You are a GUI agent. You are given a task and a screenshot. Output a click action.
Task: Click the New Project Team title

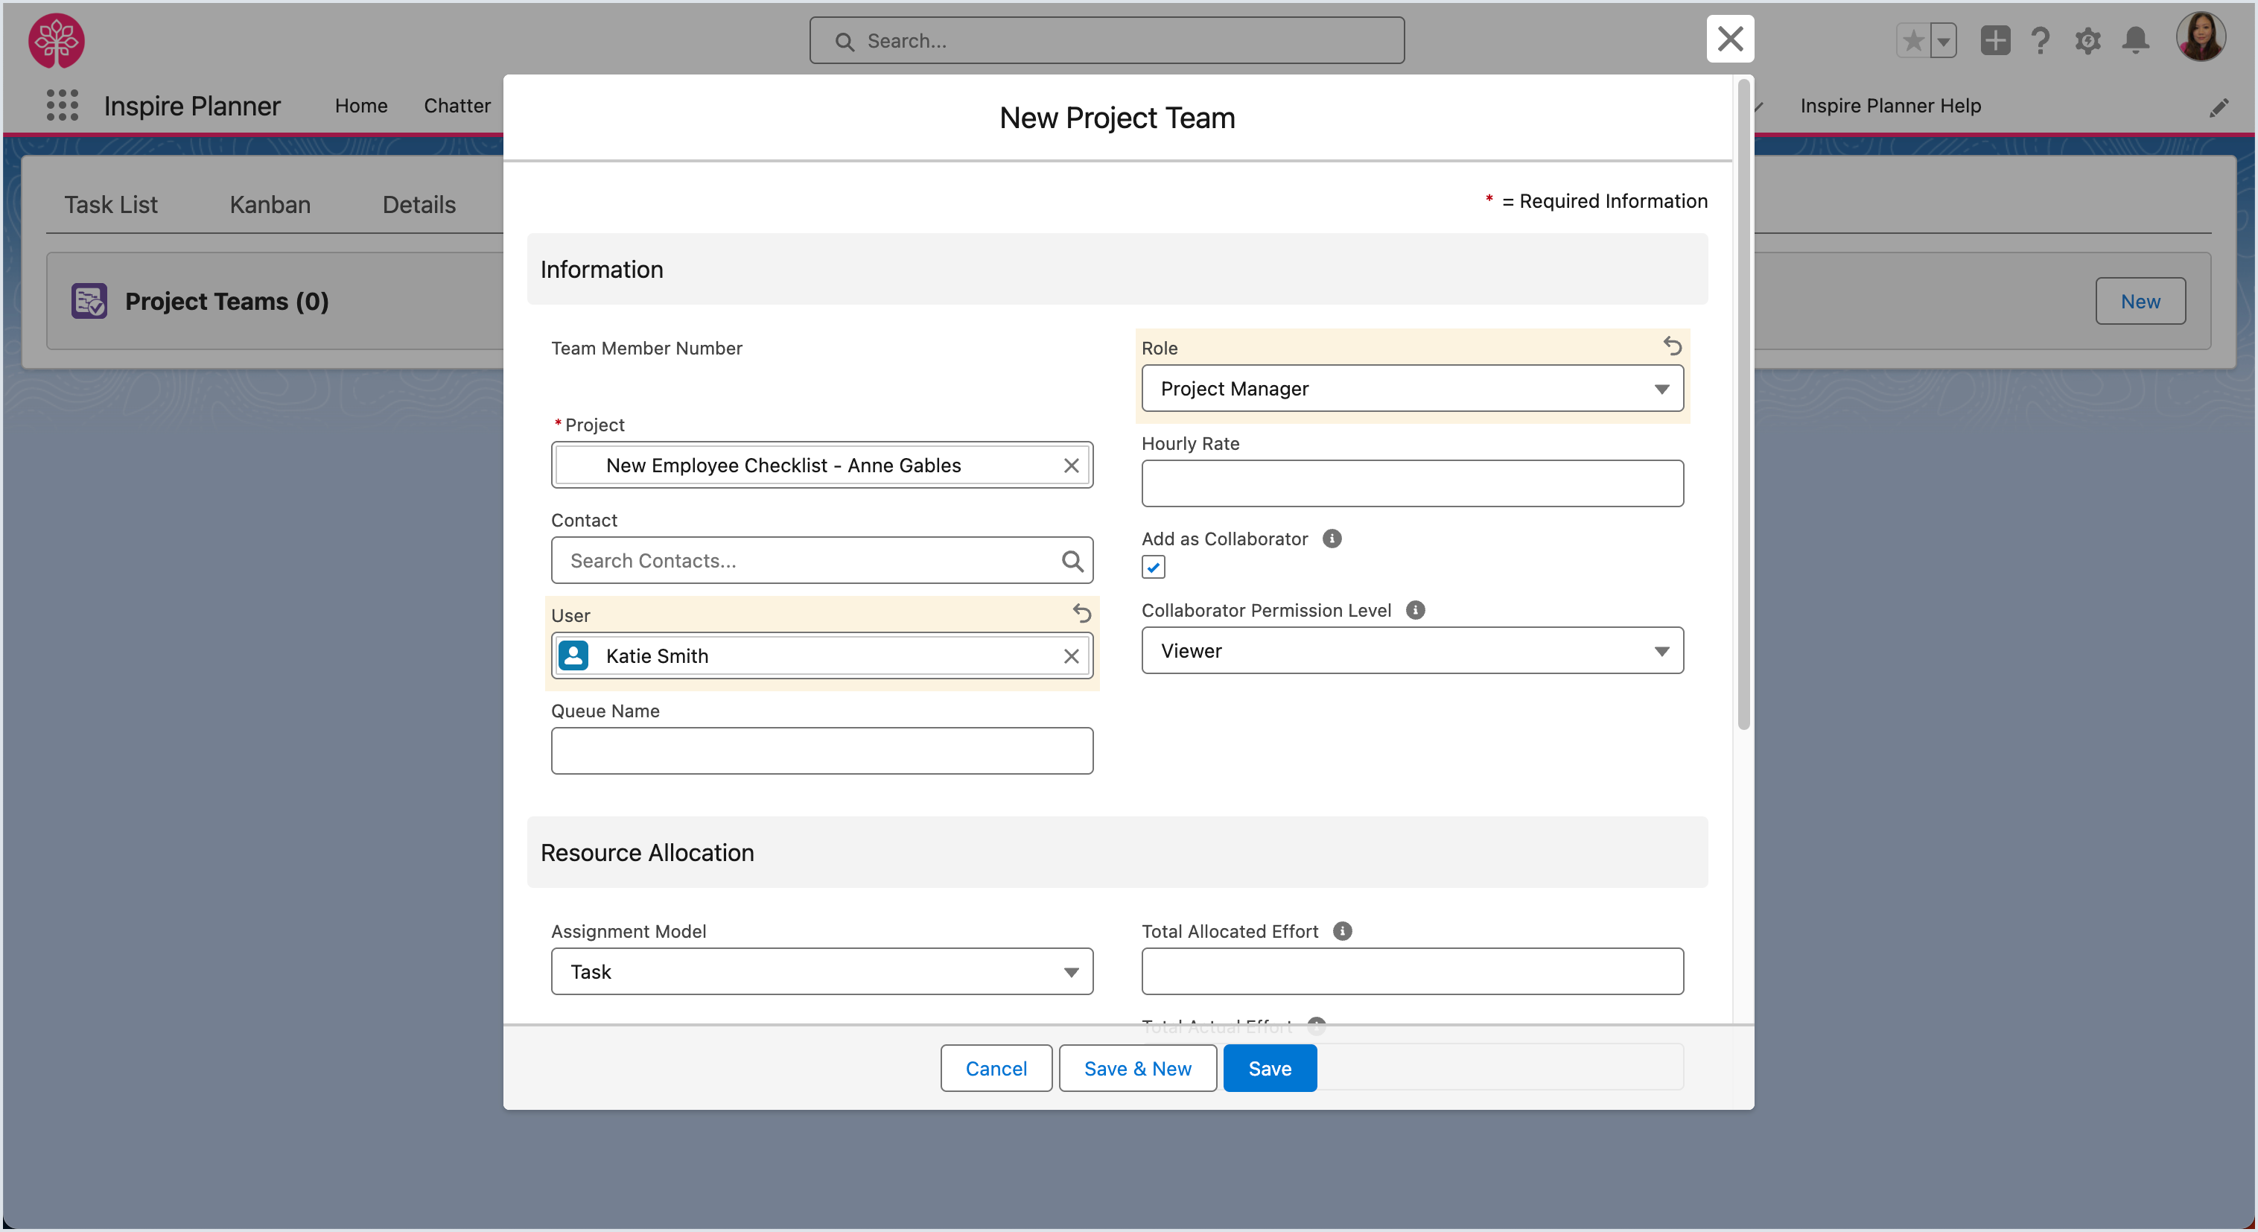coord(1117,118)
